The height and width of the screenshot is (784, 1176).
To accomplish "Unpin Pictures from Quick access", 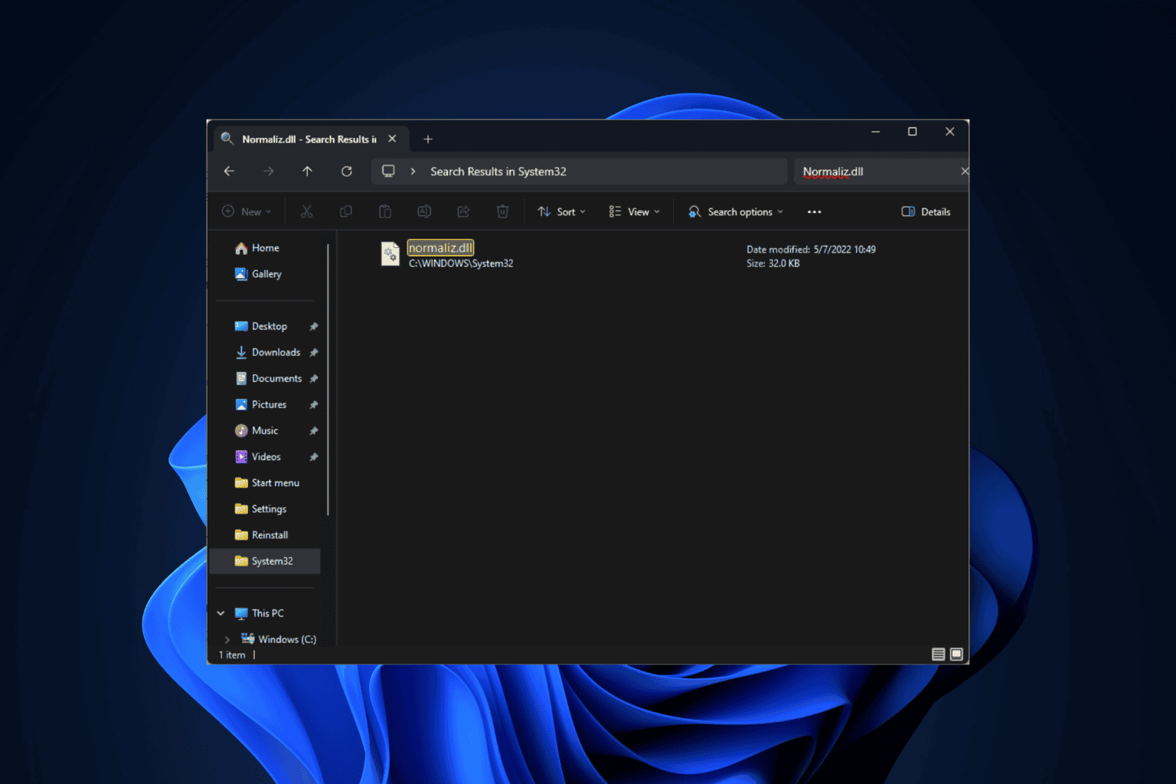I will [x=314, y=405].
